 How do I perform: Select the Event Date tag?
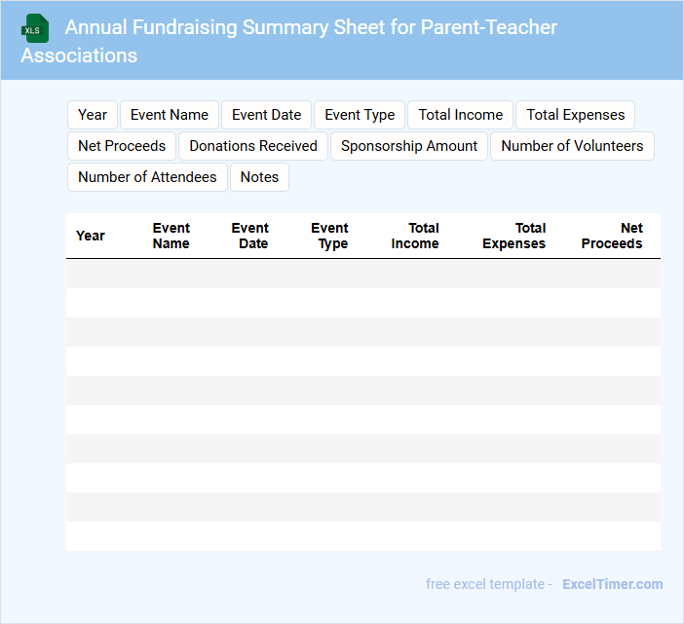(x=266, y=115)
